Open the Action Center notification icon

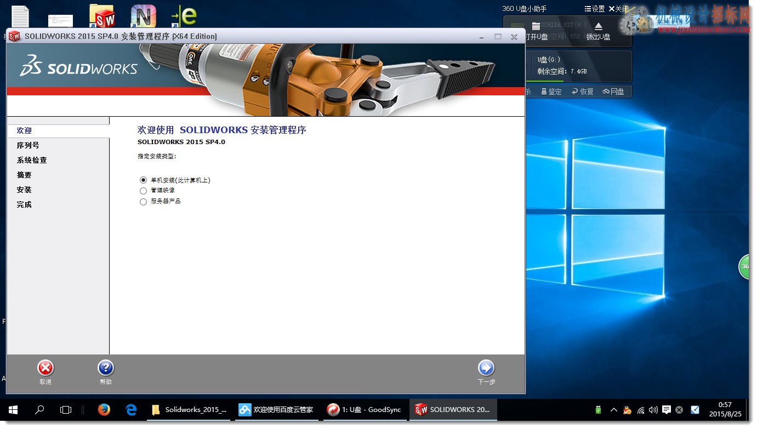667,410
